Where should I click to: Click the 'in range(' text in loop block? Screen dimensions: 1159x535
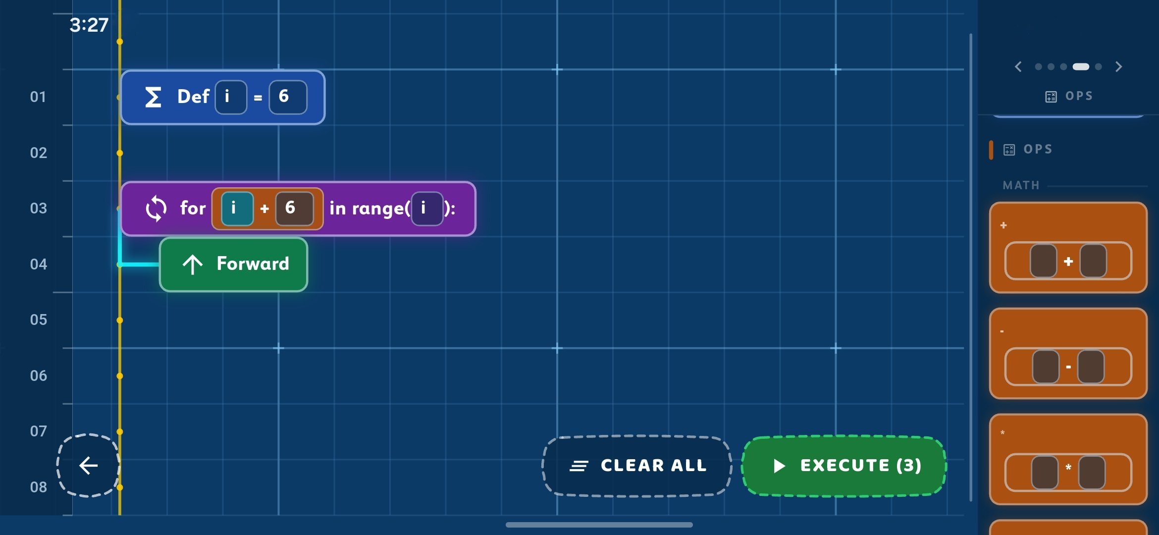click(369, 209)
